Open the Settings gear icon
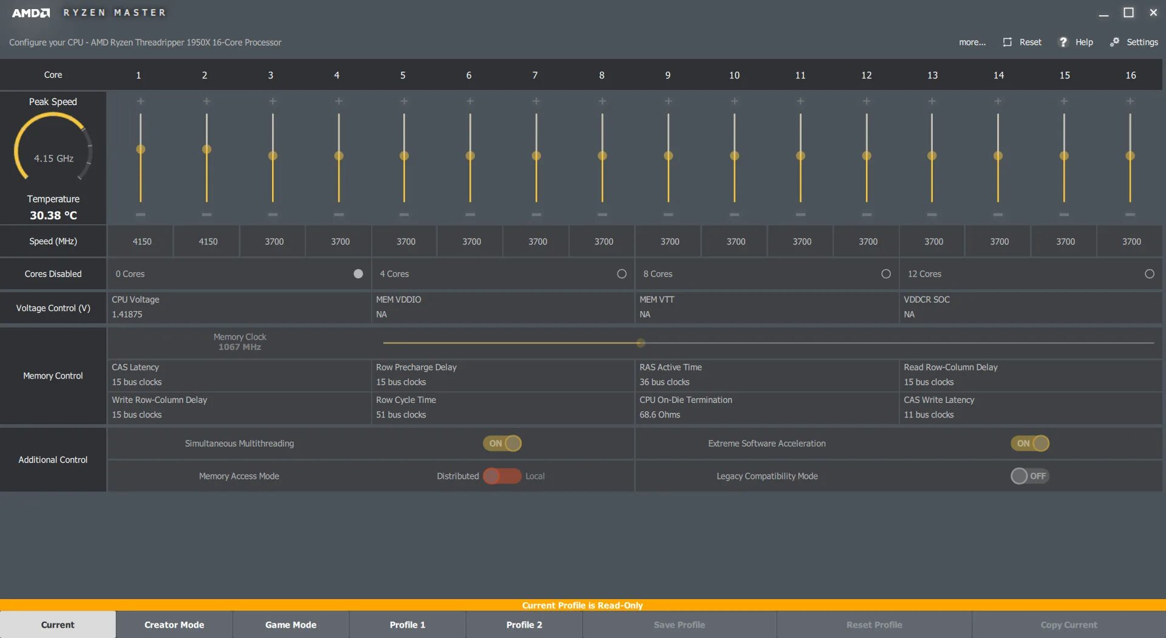Image resolution: width=1166 pixels, height=638 pixels. tap(1114, 42)
